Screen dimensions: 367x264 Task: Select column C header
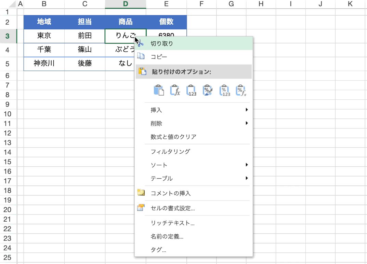(85, 4)
